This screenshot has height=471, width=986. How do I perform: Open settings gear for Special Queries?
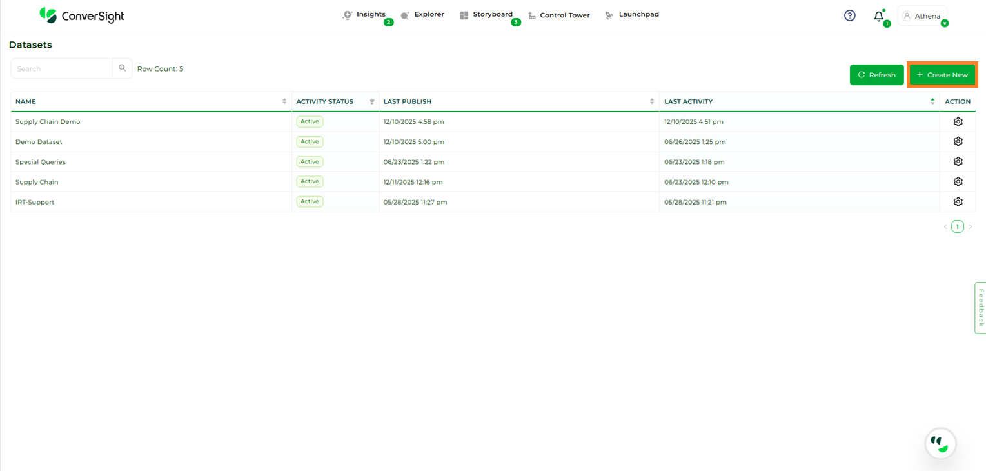coord(958,162)
